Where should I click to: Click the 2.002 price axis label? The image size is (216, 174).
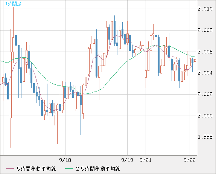[205, 94]
